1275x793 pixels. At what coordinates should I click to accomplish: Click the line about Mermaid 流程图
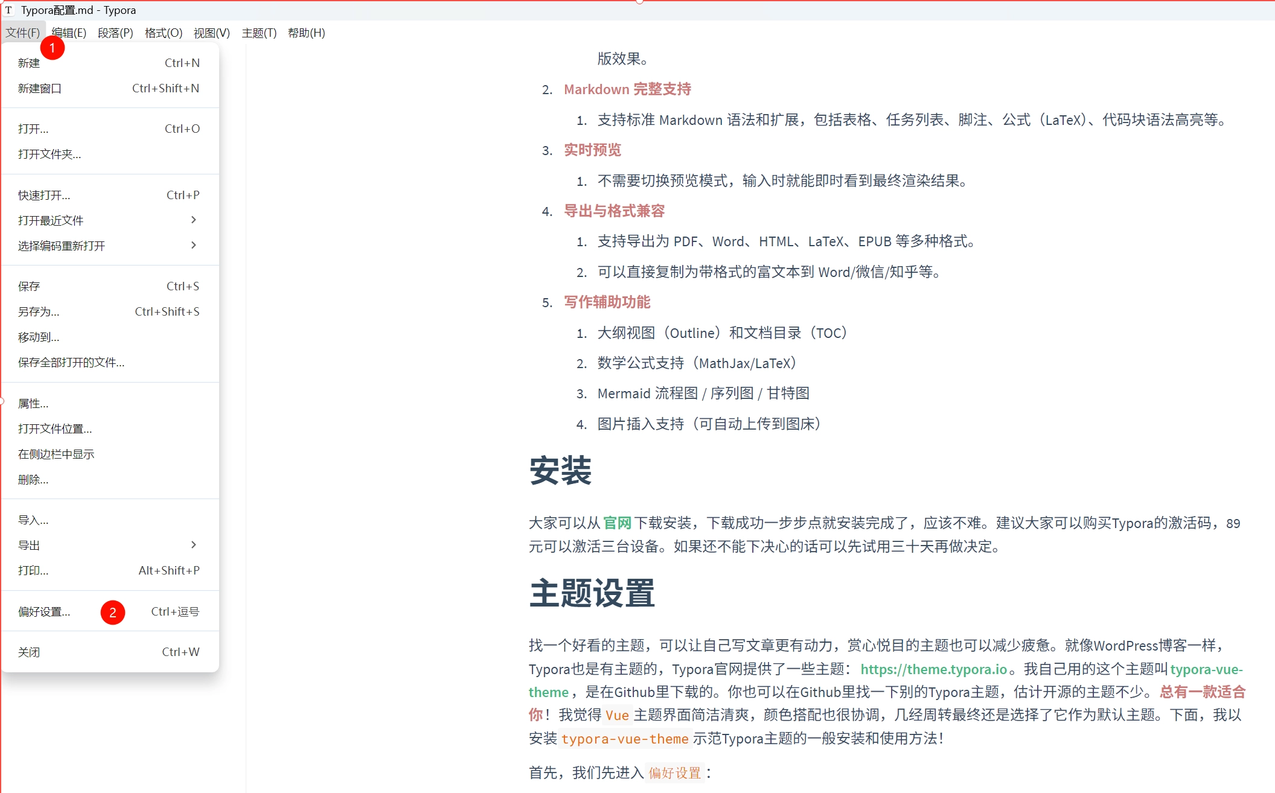pos(703,393)
